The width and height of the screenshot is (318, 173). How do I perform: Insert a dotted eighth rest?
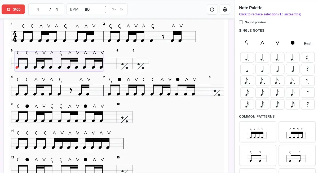[308, 81]
